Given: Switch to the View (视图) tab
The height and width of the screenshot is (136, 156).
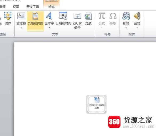Looking at the screenshot, I should pyautogui.click(x=16, y=7).
